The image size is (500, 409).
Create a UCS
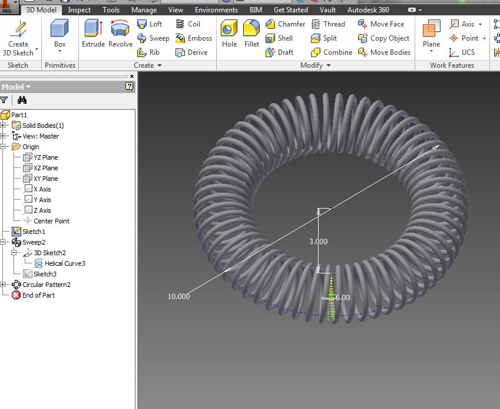pos(462,52)
